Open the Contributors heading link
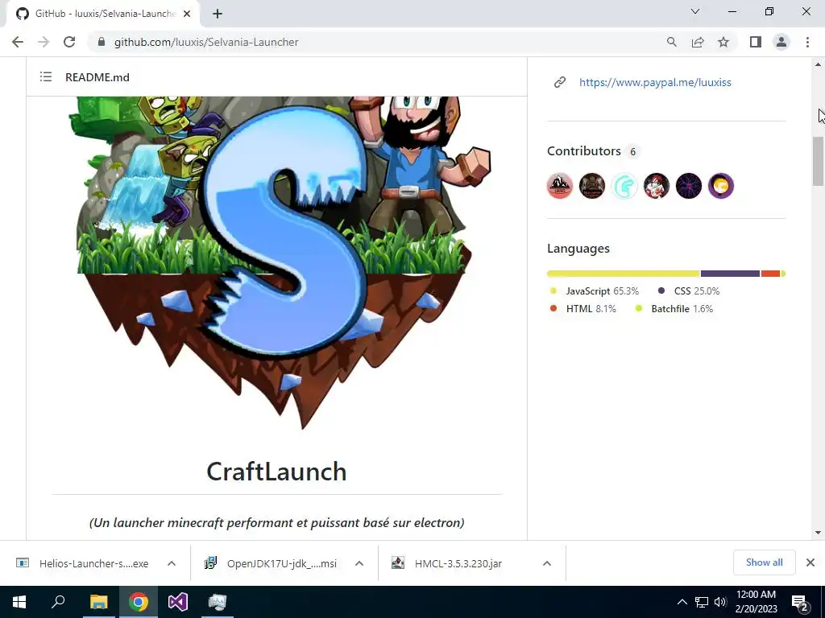 tap(584, 151)
